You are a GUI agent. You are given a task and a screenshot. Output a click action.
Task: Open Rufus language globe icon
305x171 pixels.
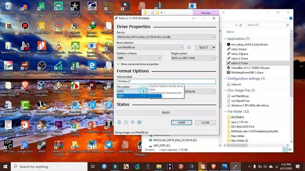(x=119, y=123)
